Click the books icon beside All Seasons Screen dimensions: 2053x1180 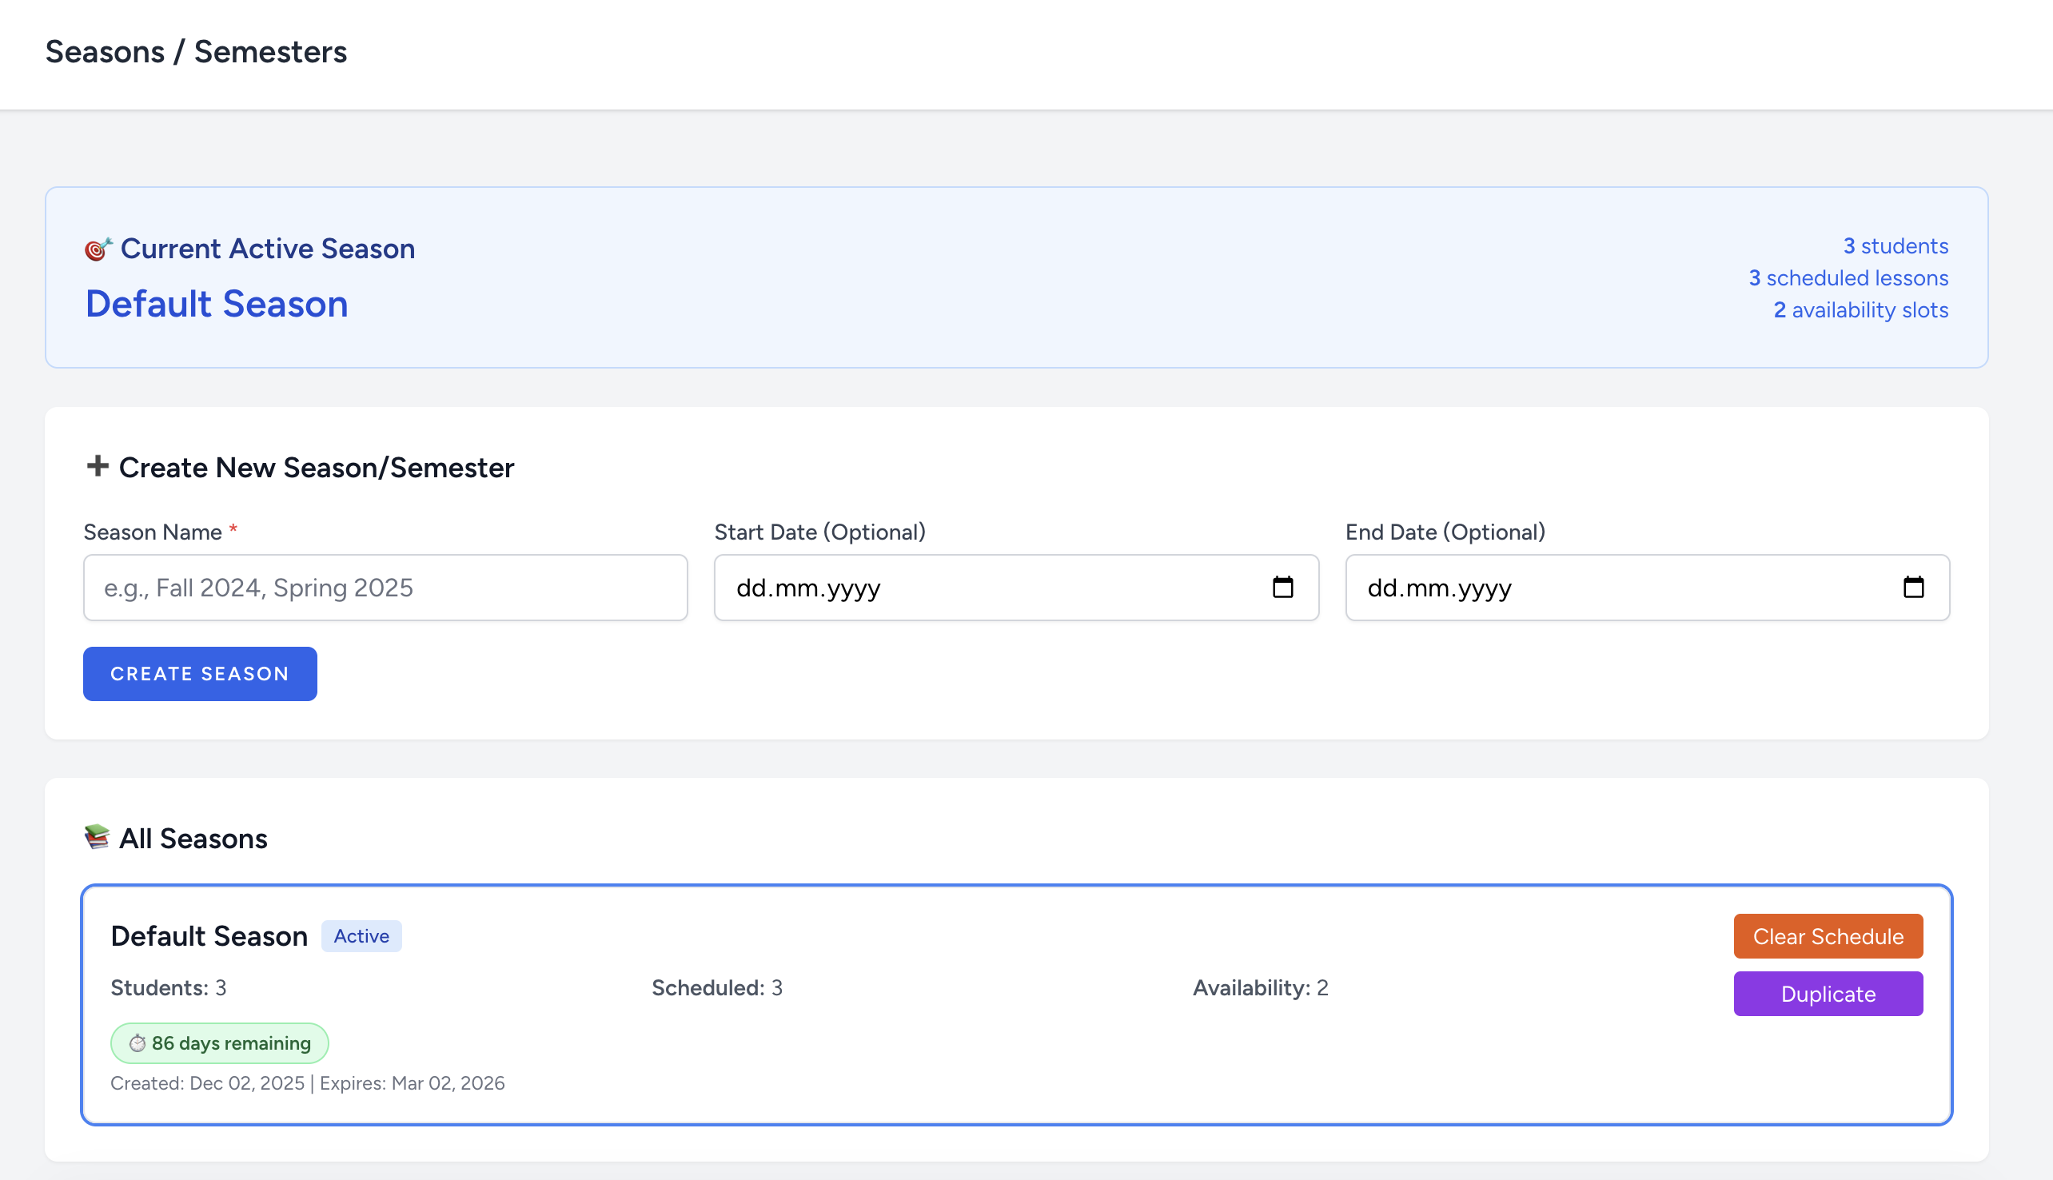pos(98,836)
